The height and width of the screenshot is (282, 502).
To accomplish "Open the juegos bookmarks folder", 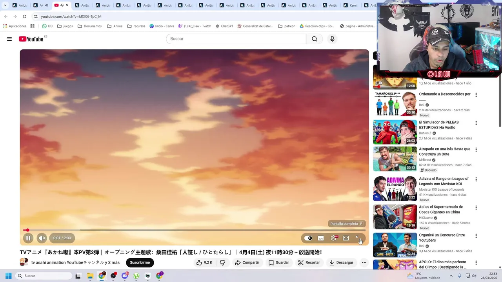I will coord(65,26).
